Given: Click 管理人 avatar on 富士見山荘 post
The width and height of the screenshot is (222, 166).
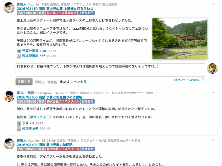Looking at the screenshot, I should [x=9, y=8].
